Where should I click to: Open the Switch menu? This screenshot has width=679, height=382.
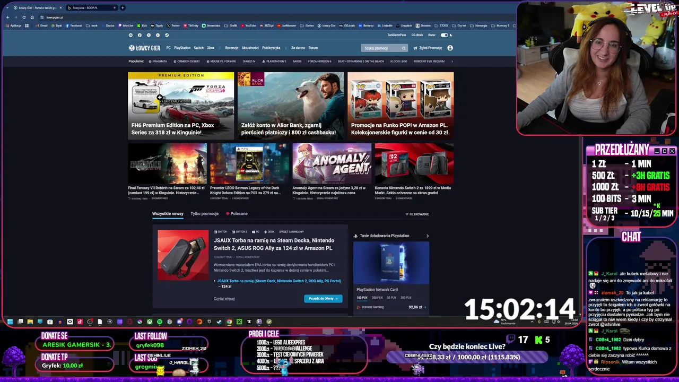coord(198,48)
